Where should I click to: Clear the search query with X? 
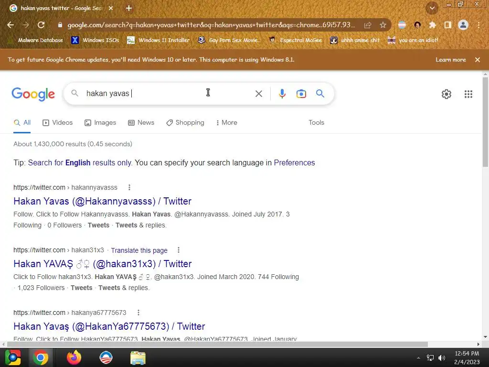pyautogui.click(x=258, y=94)
